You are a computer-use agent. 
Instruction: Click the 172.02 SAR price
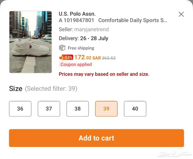(x=87, y=57)
